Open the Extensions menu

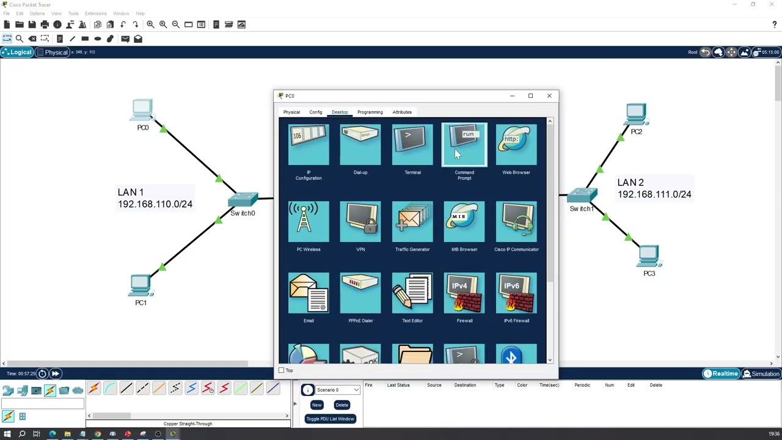click(x=95, y=13)
